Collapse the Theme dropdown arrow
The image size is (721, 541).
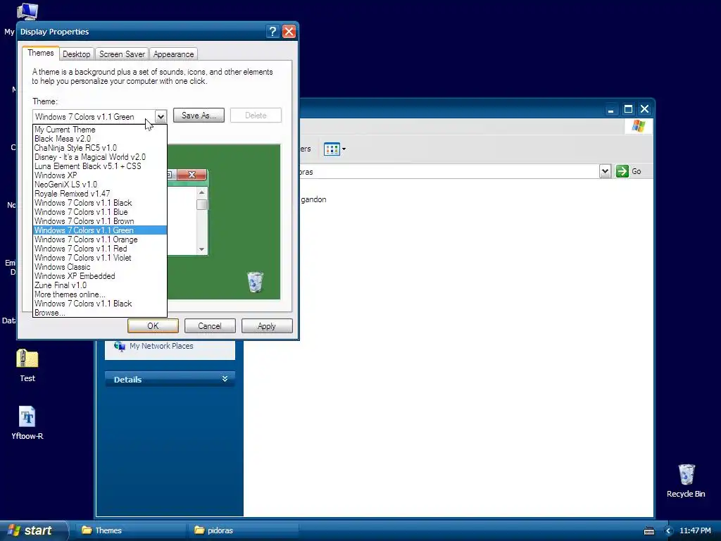pos(161,117)
